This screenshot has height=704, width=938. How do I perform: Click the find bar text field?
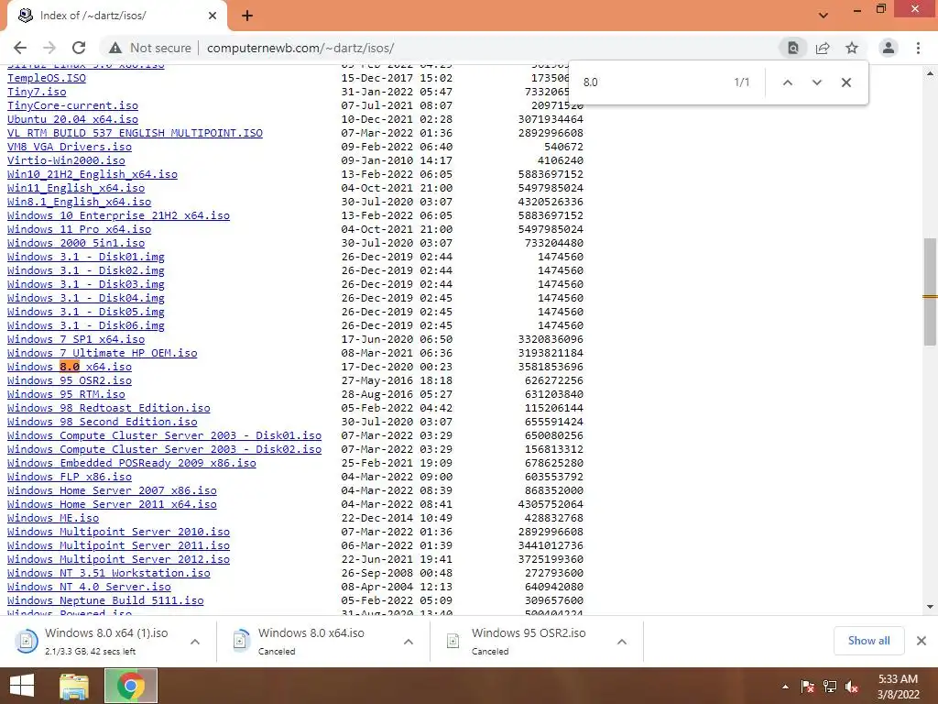(x=652, y=82)
